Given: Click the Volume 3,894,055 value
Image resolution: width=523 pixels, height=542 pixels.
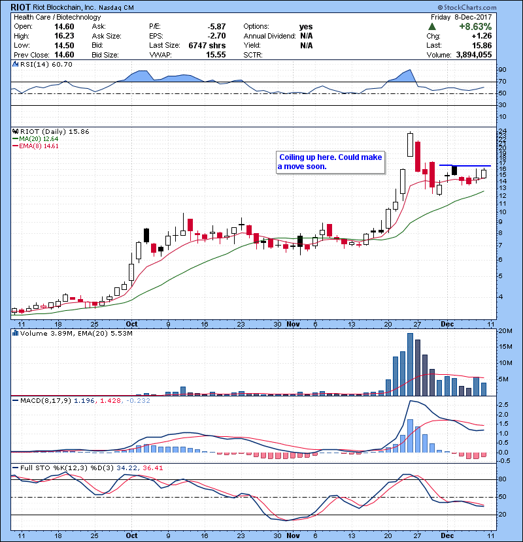Looking at the screenshot, I should point(474,55).
